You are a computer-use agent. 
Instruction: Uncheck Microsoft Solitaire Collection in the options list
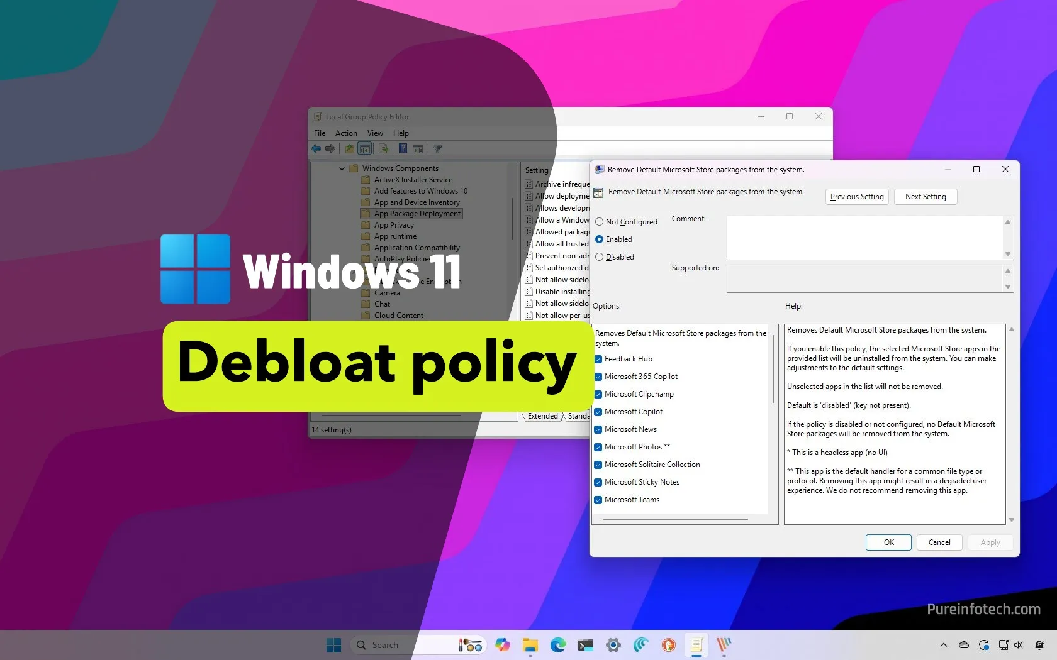click(x=598, y=465)
